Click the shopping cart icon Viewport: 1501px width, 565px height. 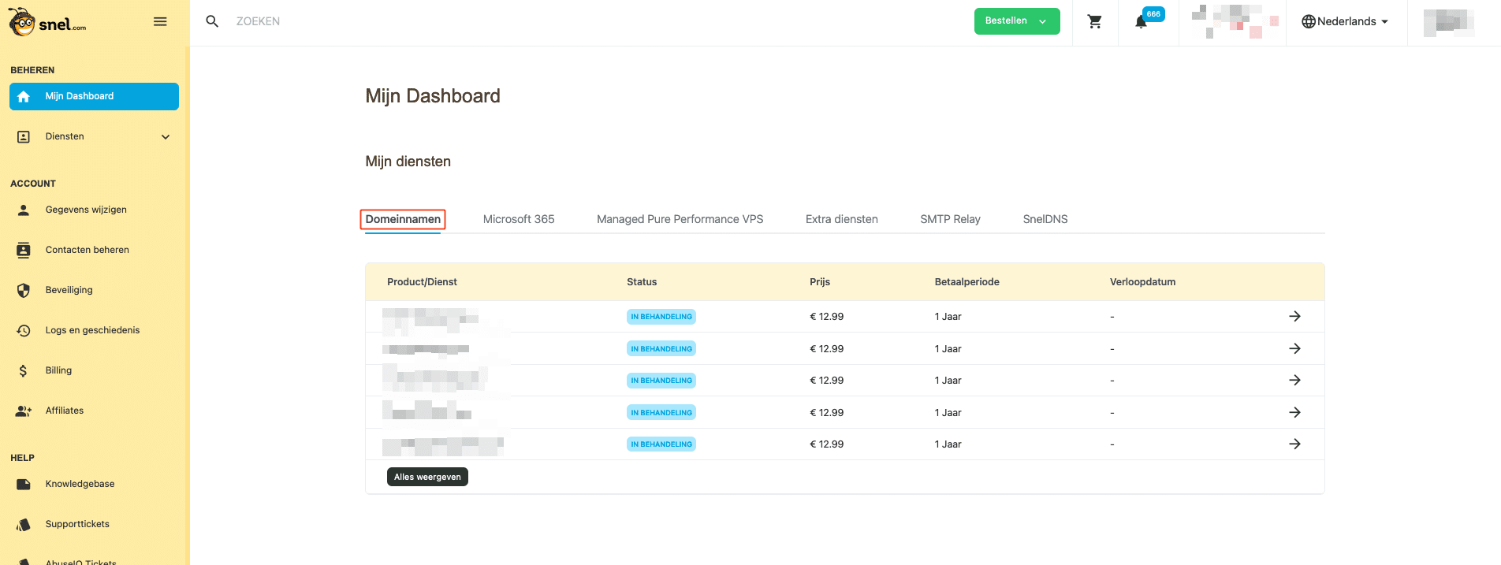[1094, 22]
